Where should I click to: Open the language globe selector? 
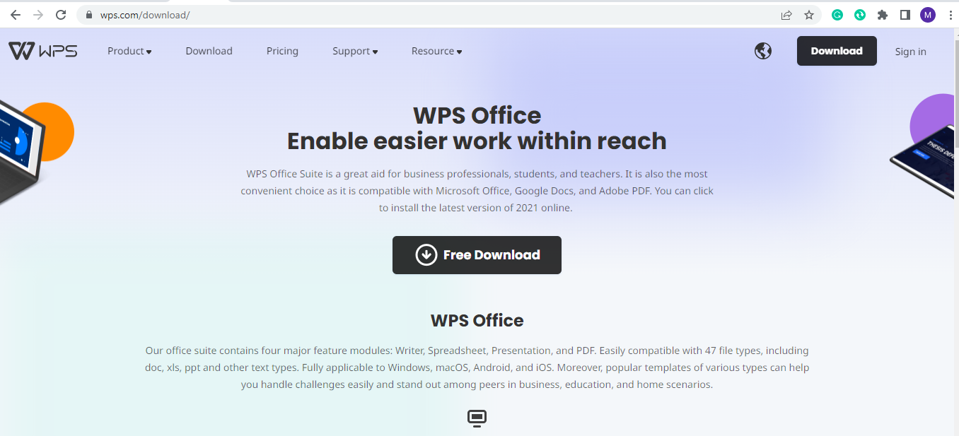point(763,51)
